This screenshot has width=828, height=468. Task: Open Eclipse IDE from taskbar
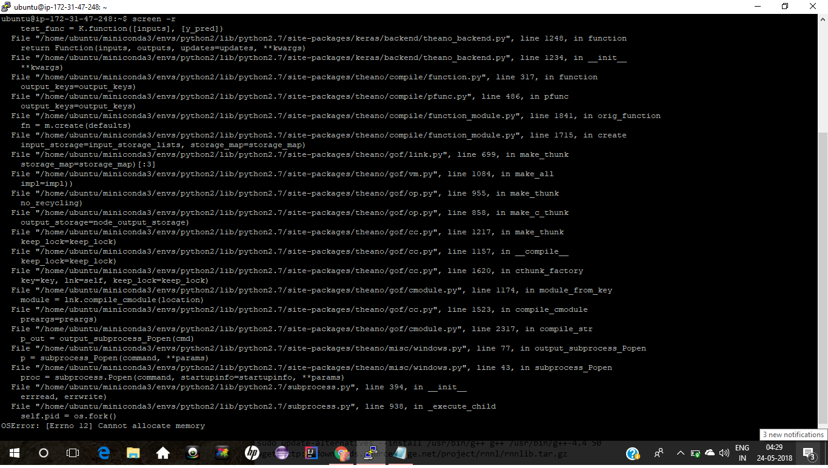282,453
